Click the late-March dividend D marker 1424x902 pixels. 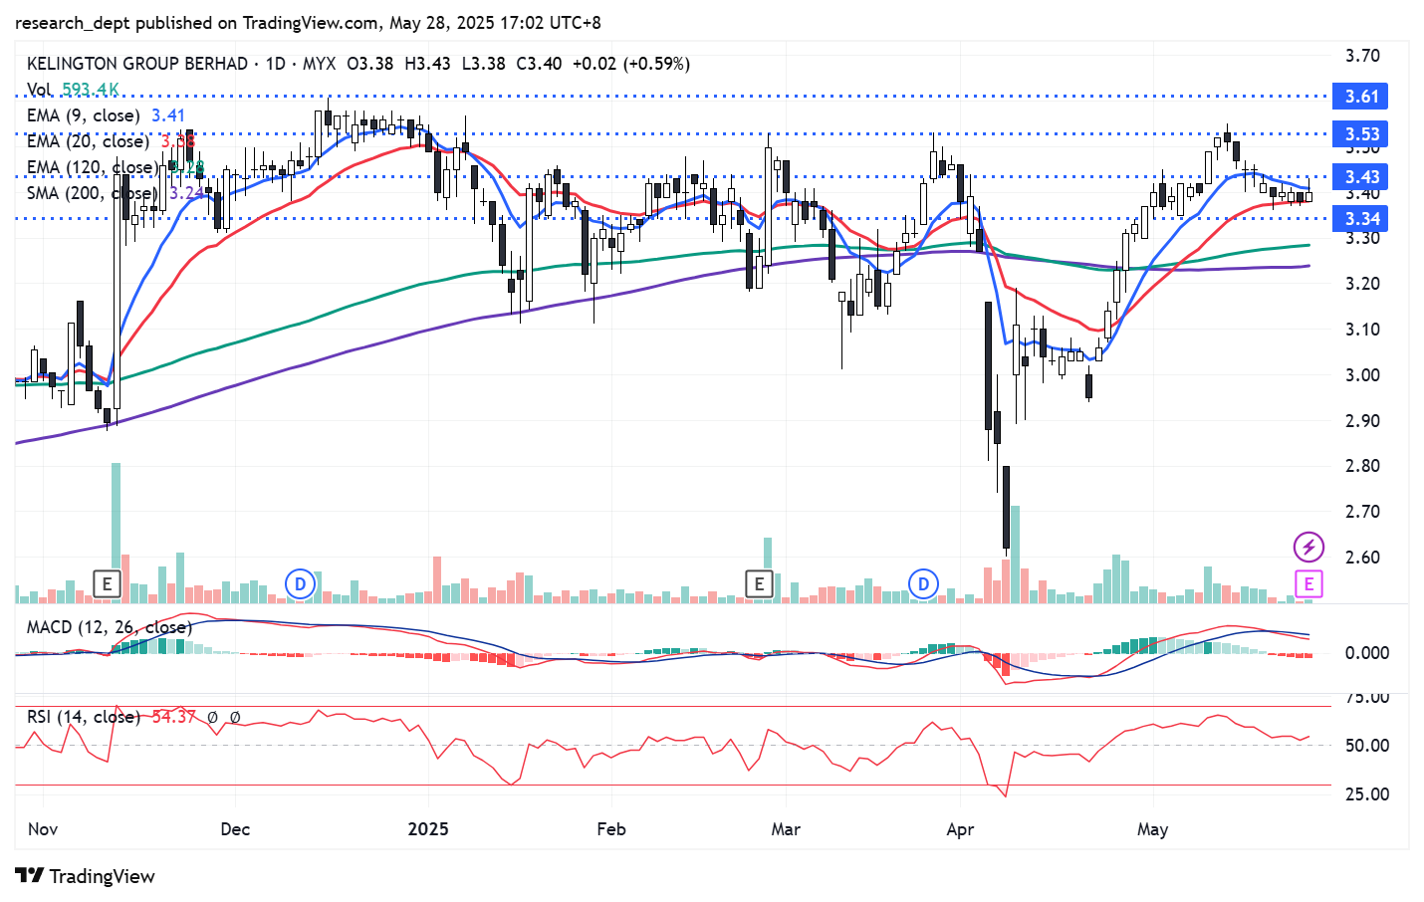click(923, 584)
